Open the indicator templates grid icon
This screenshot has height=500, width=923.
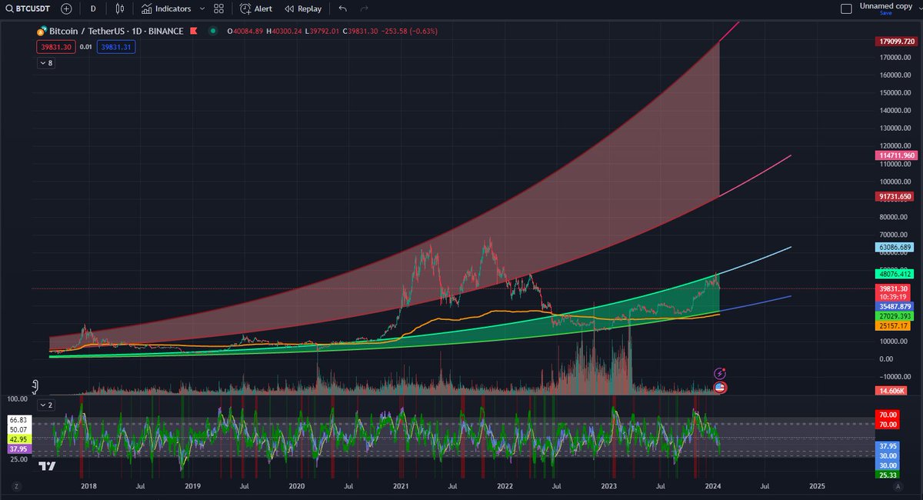click(x=219, y=8)
